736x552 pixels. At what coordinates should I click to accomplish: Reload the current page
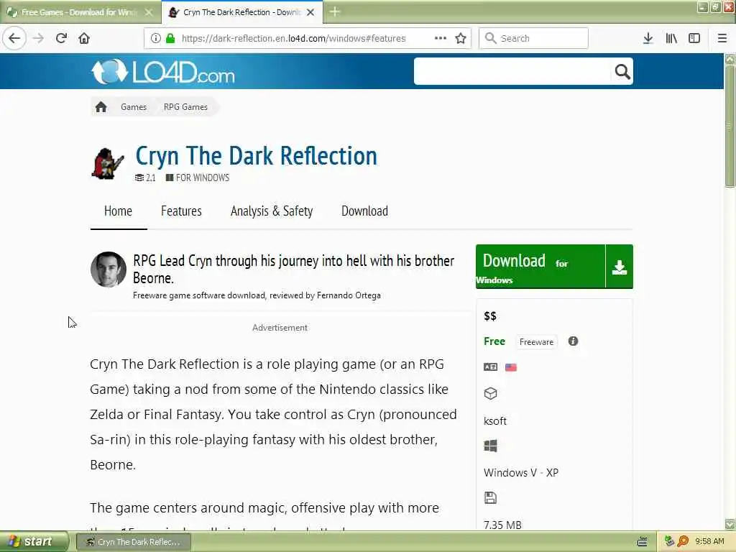click(61, 38)
